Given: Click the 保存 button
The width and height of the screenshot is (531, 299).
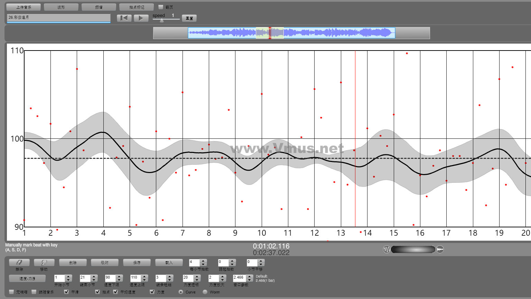Looking at the screenshot, I should pos(137,263).
